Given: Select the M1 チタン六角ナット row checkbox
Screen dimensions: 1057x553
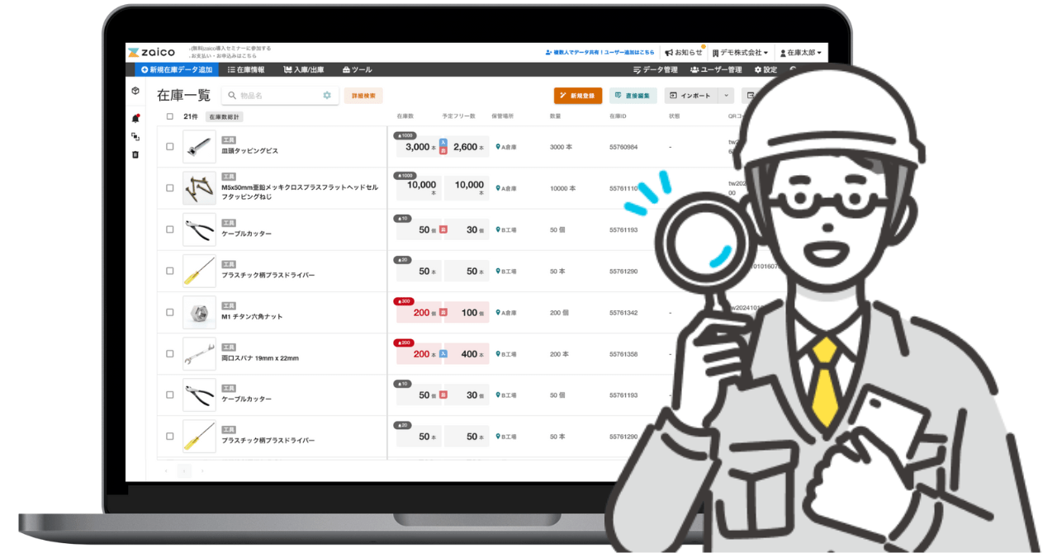Looking at the screenshot, I should coord(170,313).
